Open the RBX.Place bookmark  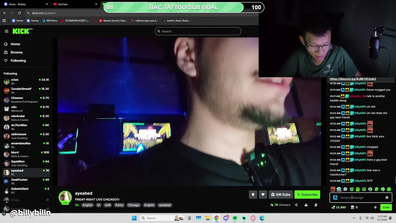tap(49, 21)
